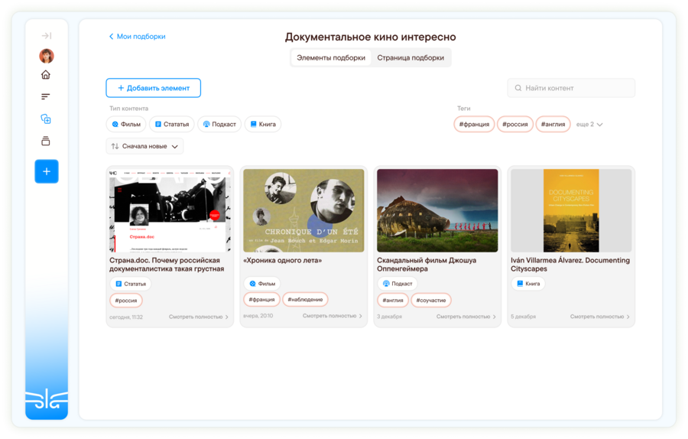Click the logo at sidebar bottom
Screen dimensions: 688x439
tap(47, 398)
